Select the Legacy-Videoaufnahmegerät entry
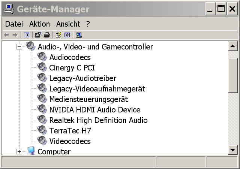This screenshot has width=240, height=169. coord(97,89)
